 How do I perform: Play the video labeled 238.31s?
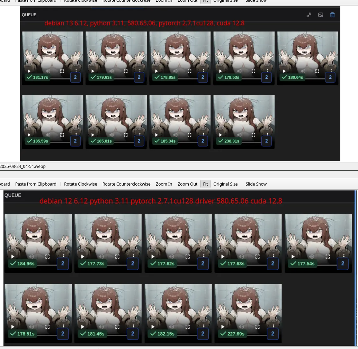coord(220,135)
